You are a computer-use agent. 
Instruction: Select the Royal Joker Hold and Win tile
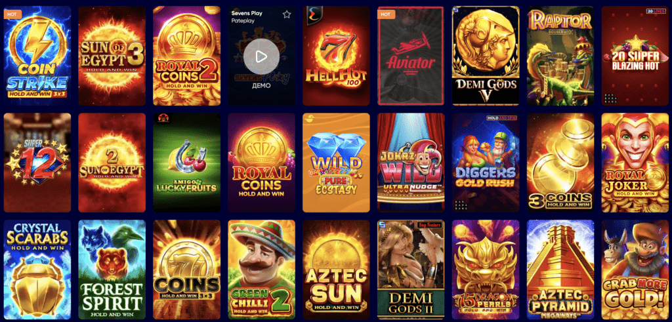pos(635,163)
